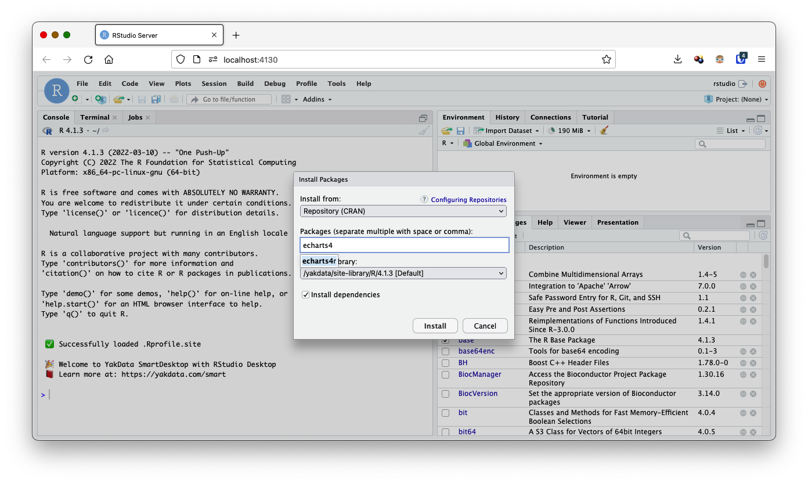Click the remove icon for version 7.0.0 package
The image size is (808, 483).
click(753, 286)
